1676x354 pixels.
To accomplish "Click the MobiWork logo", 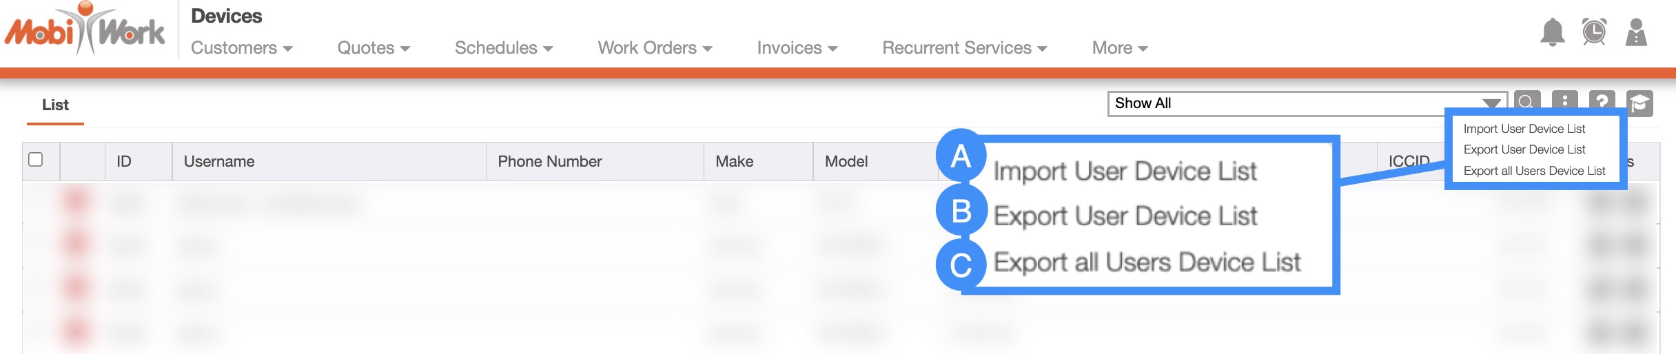I will click(84, 30).
